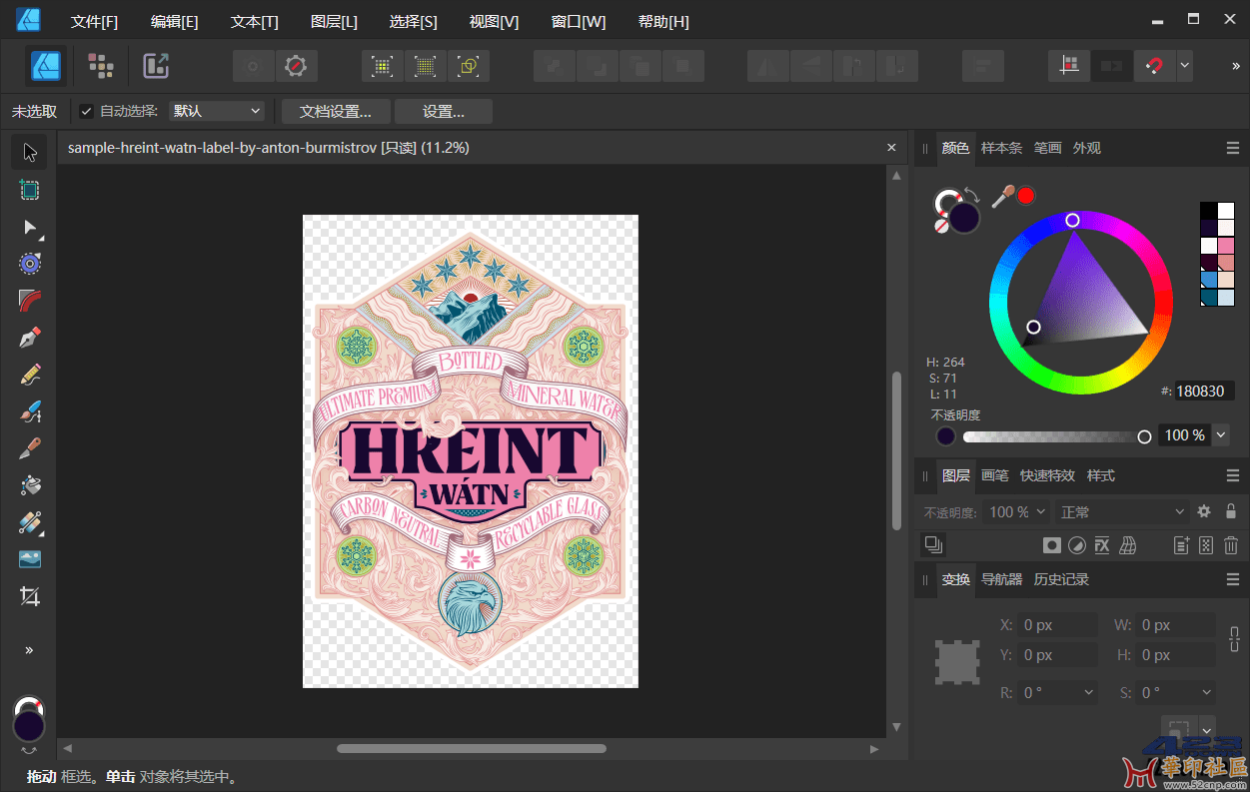Open the 文件[F] menu
Viewport: 1250px width, 792px height.
(x=94, y=22)
